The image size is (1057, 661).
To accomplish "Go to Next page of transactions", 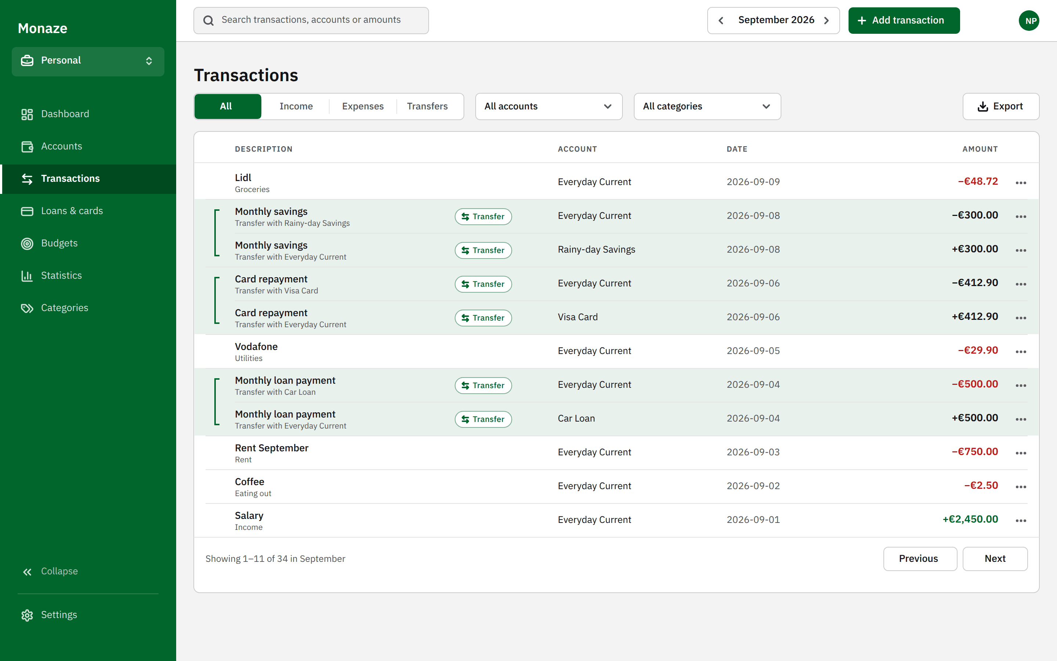I will click(x=995, y=559).
